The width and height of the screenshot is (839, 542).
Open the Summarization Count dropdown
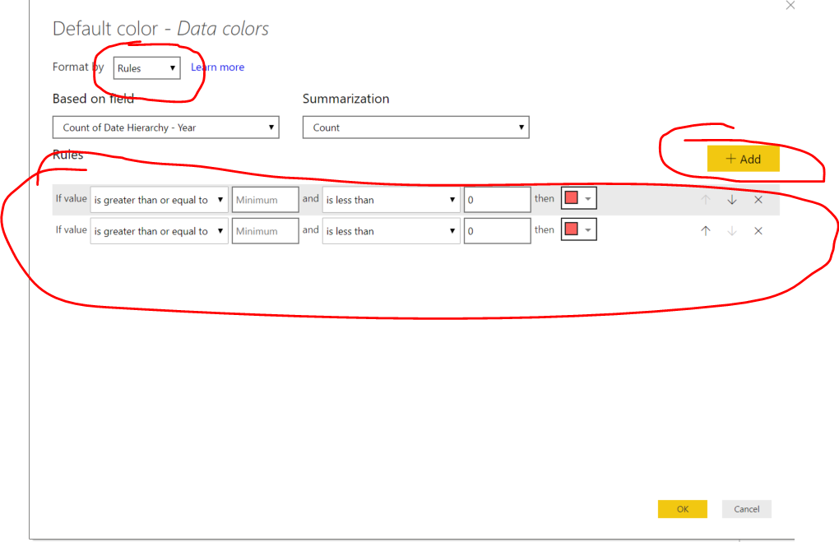coord(415,127)
